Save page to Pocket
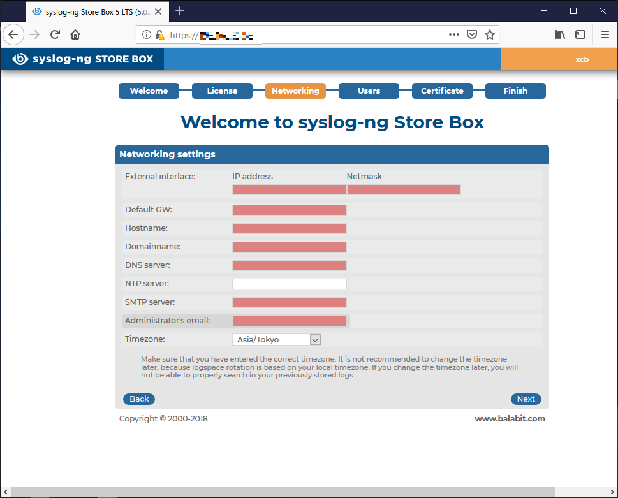This screenshot has width=618, height=498. (472, 34)
